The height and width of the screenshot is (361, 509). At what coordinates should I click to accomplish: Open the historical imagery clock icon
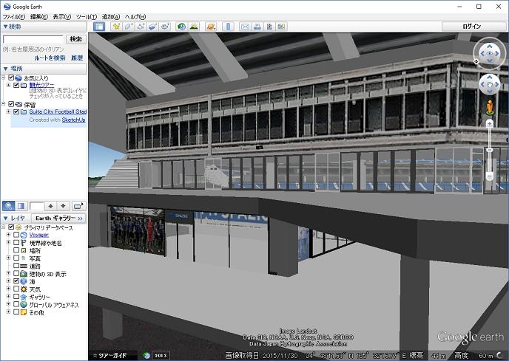pos(181,27)
